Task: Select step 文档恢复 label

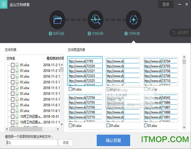Action: pyautogui.click(x=132, y=34)
